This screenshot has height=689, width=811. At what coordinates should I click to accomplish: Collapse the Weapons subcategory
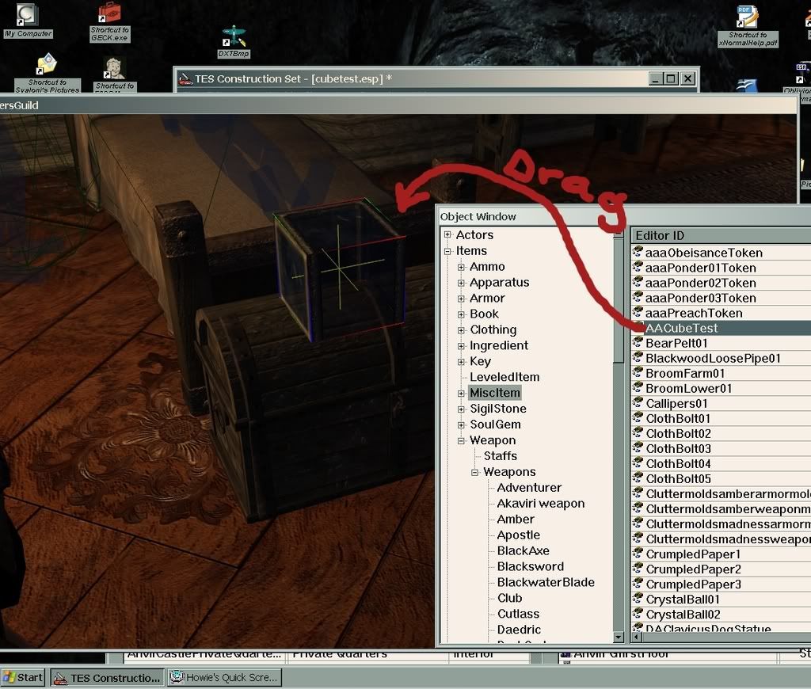coord(475,472)
